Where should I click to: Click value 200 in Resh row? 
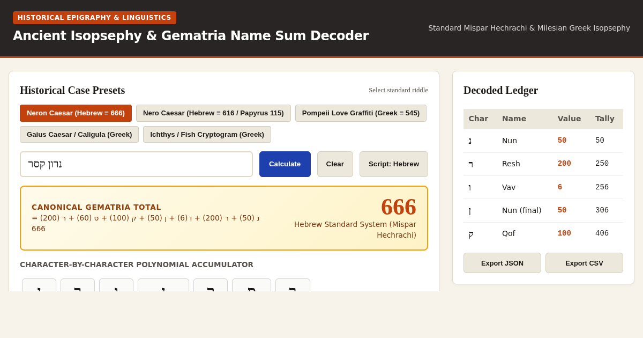click(x=564, y=164)
